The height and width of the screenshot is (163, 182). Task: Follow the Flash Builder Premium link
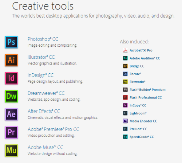pyautogui.click(x=147, y=90)
